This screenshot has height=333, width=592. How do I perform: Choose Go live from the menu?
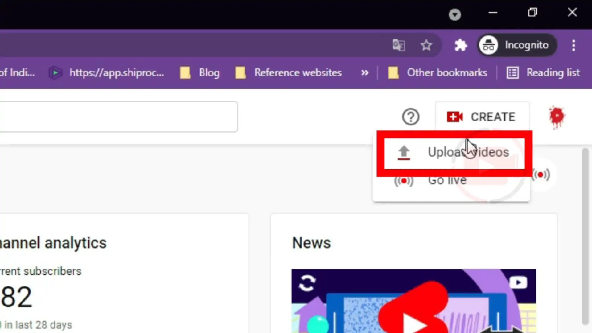click(447, 181)
